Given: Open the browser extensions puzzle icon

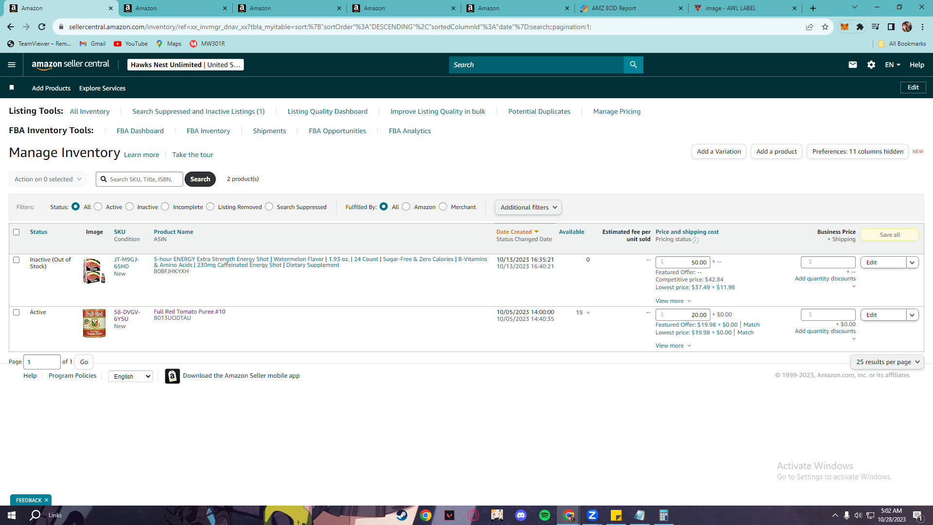Looking at the screenshot, I should (860, 27).
